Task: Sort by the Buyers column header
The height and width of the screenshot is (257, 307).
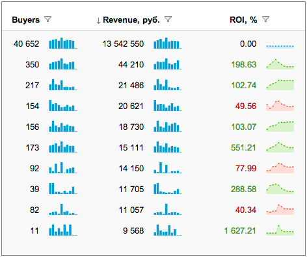Action: [26, 19]
